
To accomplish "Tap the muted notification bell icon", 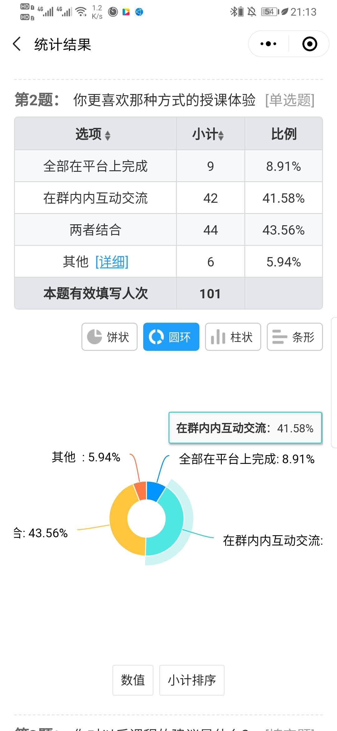I will pos(252,12).
